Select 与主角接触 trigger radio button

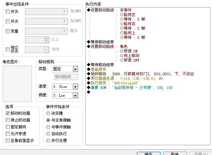(48, 120)
